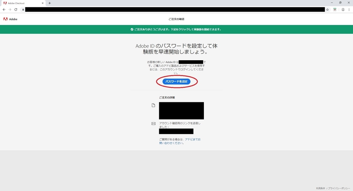View site security lock info
353x191 pixels.
pyautogui.click(x=23, y=9)
